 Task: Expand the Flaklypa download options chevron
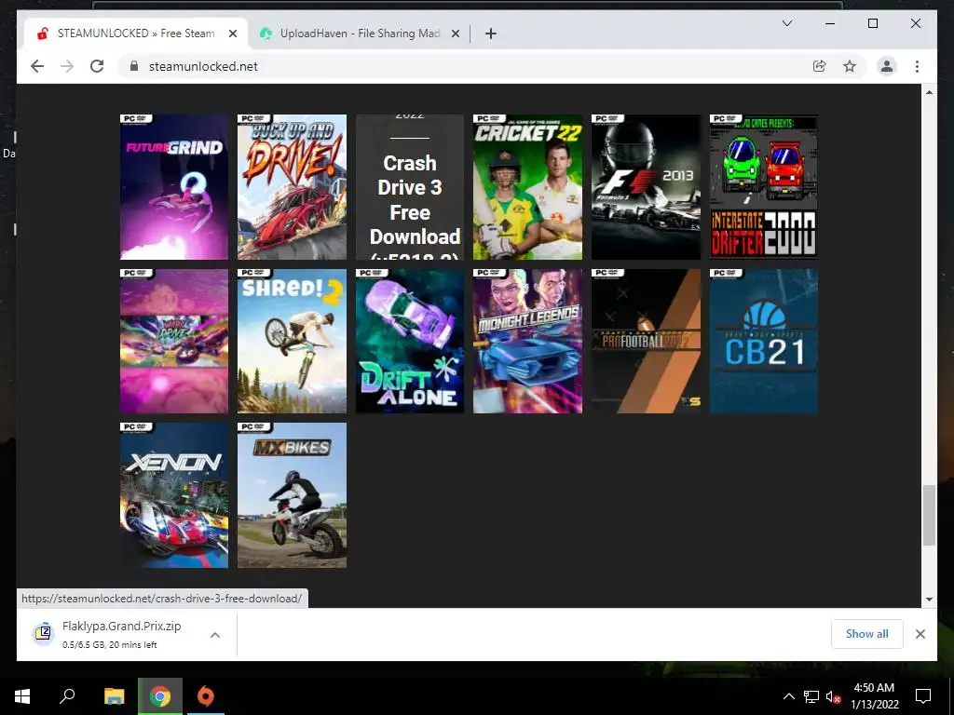(215, 635)
